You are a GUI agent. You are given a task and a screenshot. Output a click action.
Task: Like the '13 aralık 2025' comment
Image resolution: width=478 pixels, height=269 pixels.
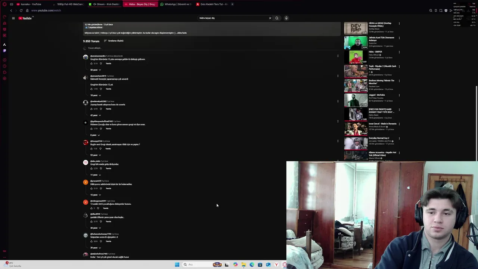[x=91, y=208]
